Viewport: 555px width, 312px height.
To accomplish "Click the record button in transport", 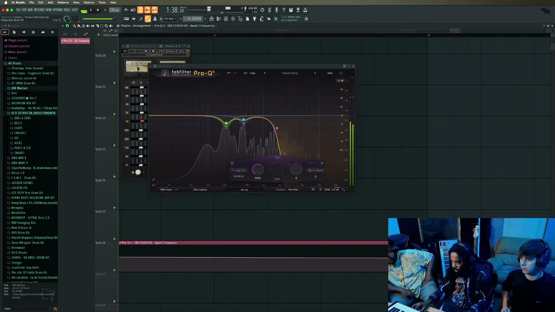I will point(105,10).
